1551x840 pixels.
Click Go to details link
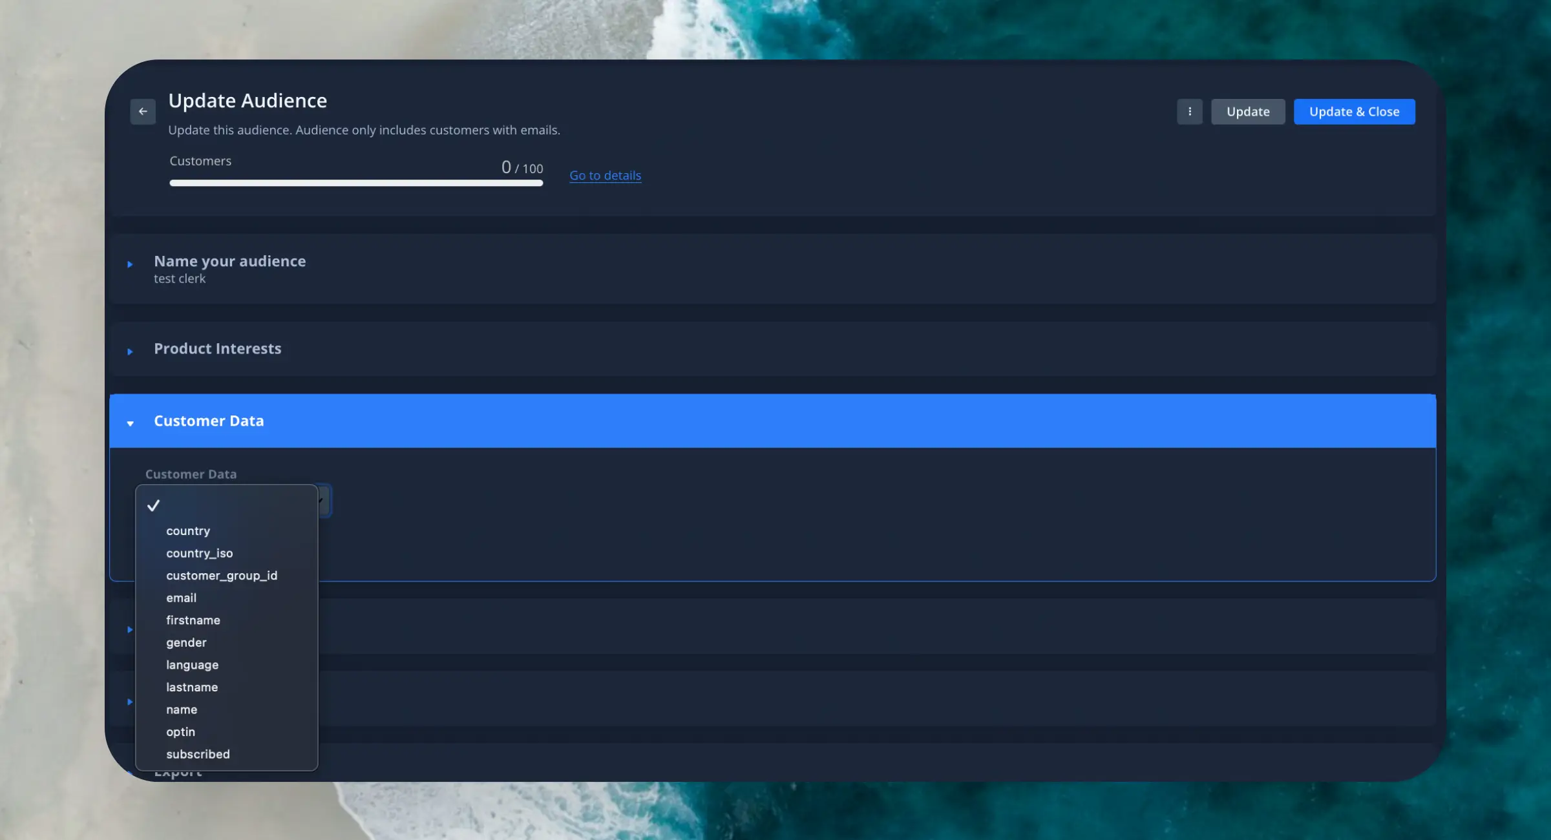(x=605, y=175)
